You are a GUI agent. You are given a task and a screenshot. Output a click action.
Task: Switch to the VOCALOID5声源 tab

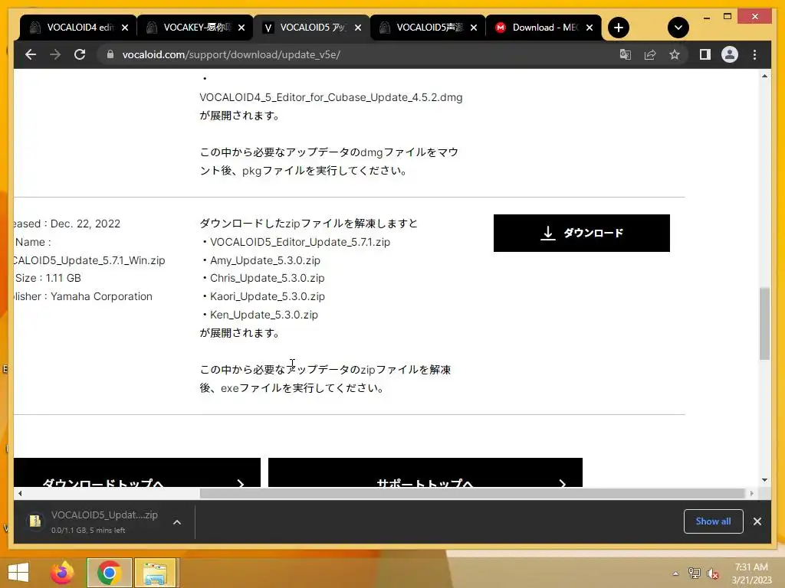pos(428,28)
